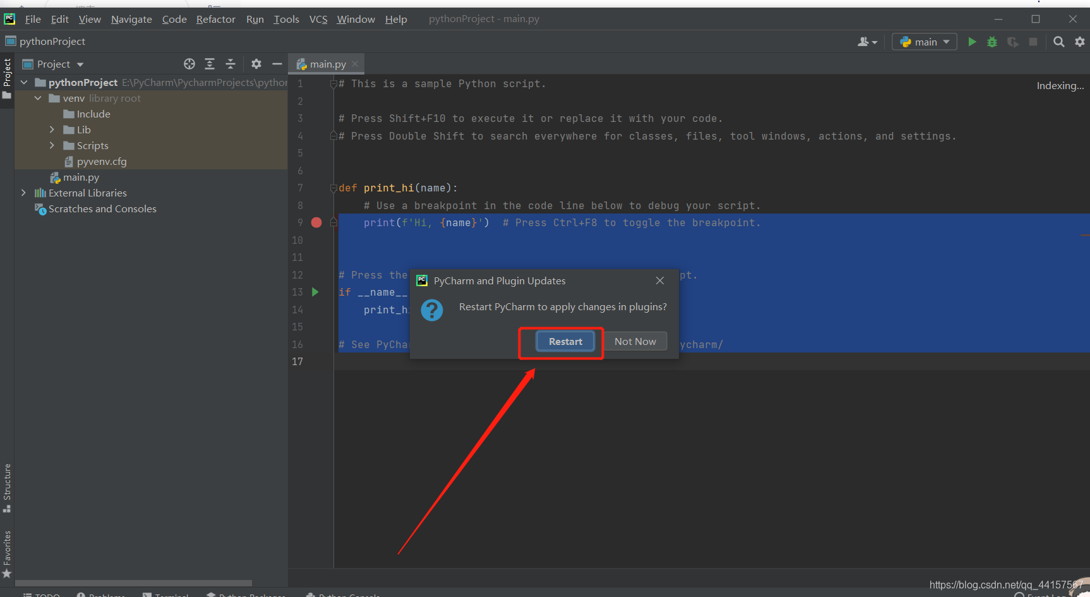Image resolution: width=1090 pixels, height=597 pixels.
Task: Select main.py in the project tree
Action: point(75,177)
